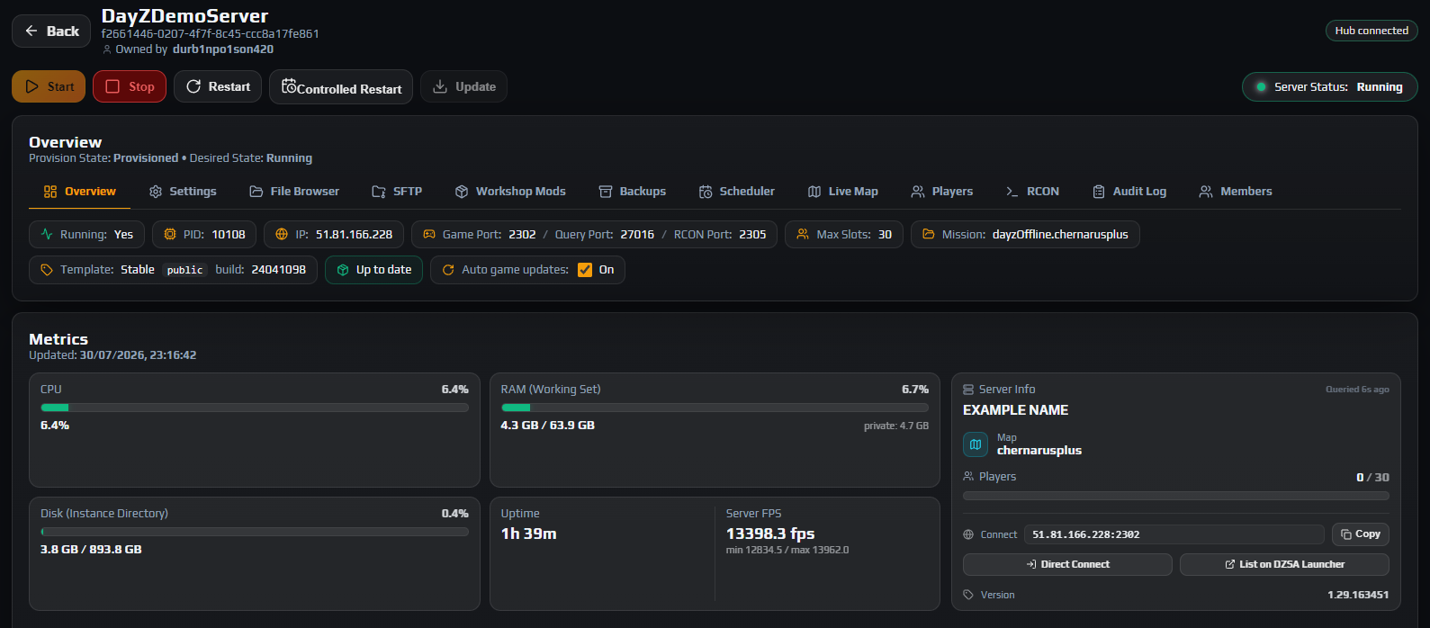This screenshot has width=1430, height=628.
Task: Open the RCON tab
Action: 1032,192
